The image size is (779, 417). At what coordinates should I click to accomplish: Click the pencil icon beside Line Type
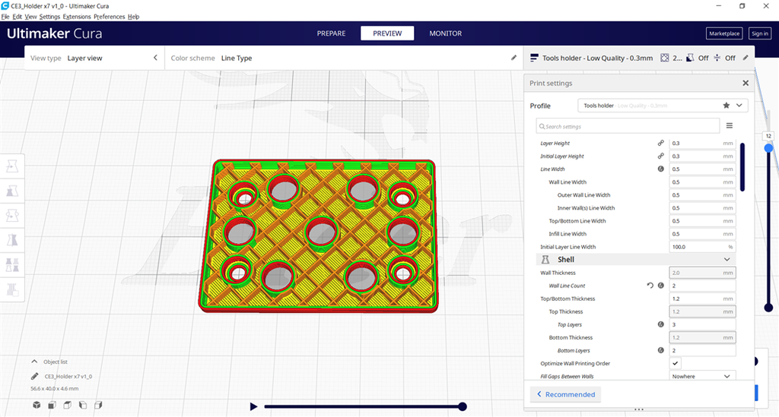(x=514, y=58)
